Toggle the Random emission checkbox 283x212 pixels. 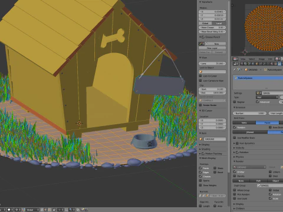pos(235,127)
